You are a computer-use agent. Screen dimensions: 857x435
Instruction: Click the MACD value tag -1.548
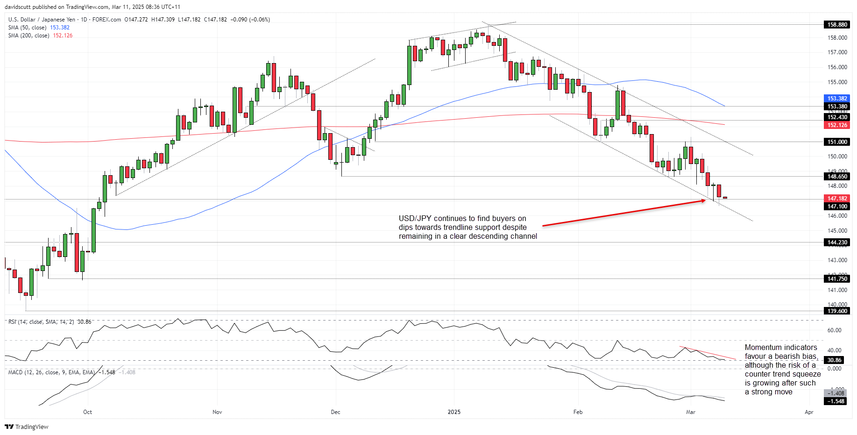(x=836, y=401)
